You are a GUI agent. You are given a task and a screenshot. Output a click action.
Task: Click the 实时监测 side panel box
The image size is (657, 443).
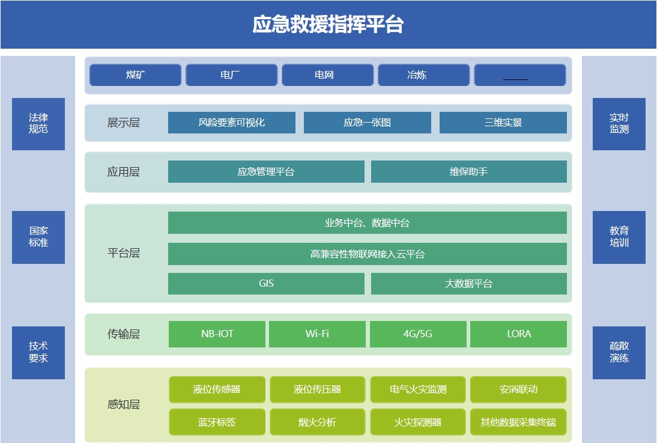tap(619, 124)
